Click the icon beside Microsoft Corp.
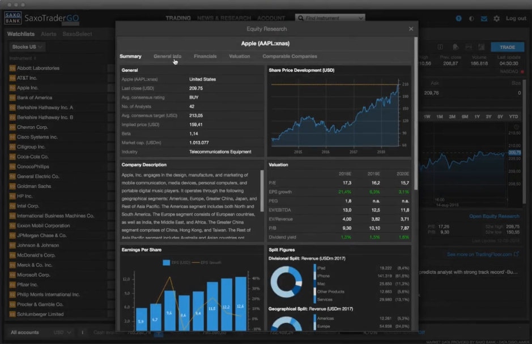This screenshot has height=344, width=532. [x=12, y=275]
